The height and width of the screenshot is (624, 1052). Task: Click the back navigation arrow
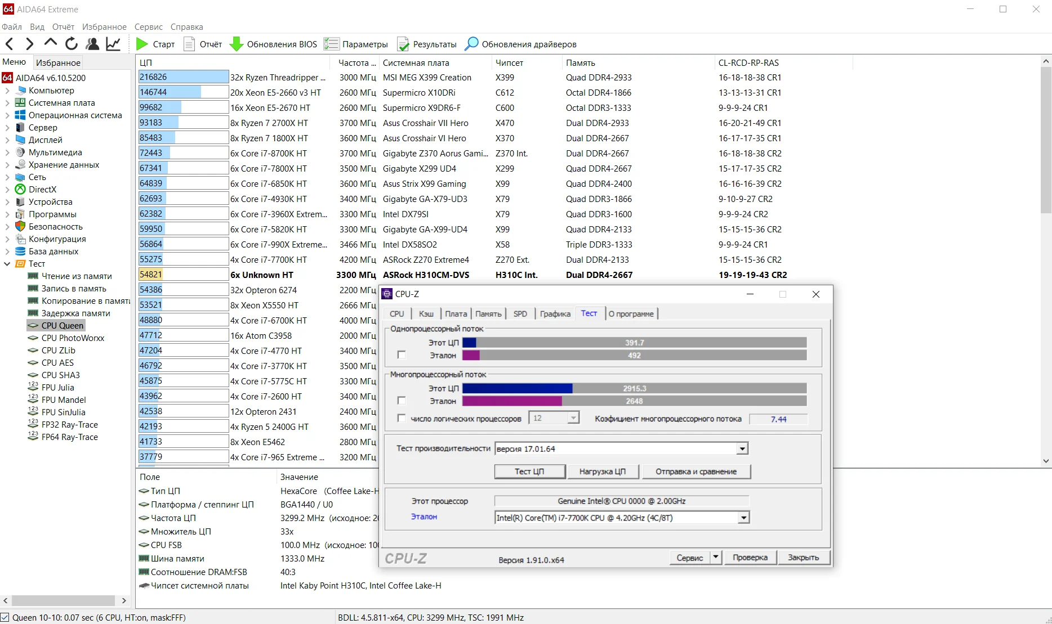click(10, 43)
